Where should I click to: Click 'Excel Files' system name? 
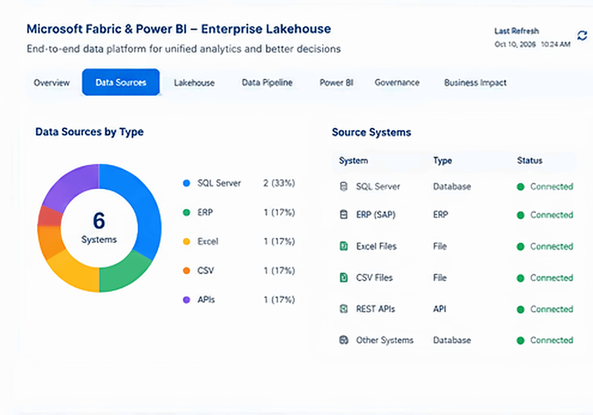click(376, 246)
